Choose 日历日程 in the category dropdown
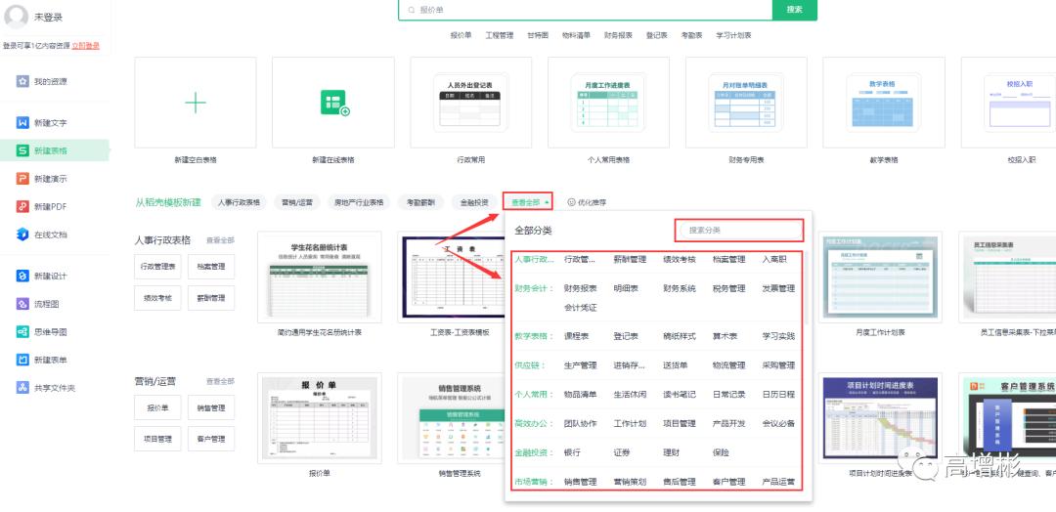1056x512 pixels. click(778, 395)
